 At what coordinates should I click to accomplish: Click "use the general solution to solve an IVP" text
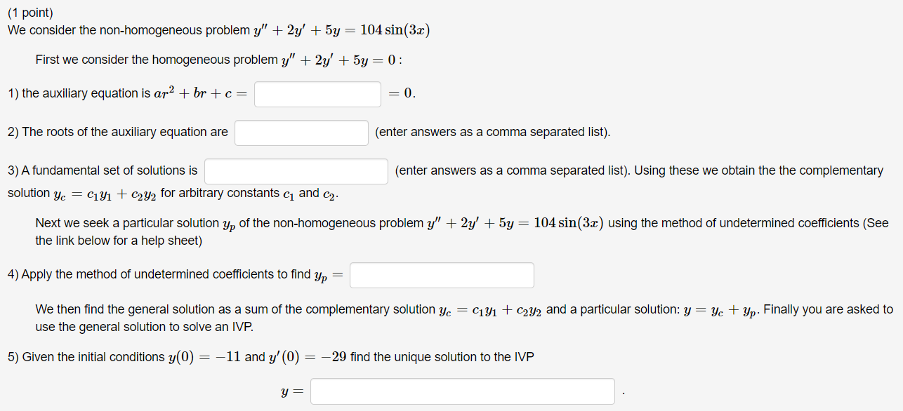point(144,327)
